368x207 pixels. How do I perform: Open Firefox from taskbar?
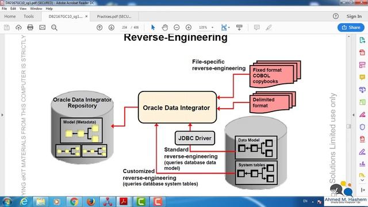click(91, 202)
